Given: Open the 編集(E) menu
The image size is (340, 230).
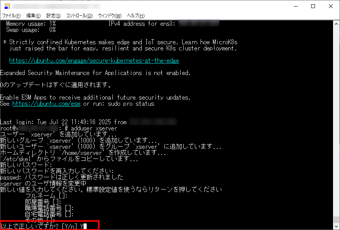Looking at the screenshot, I should tap(33, 16).
